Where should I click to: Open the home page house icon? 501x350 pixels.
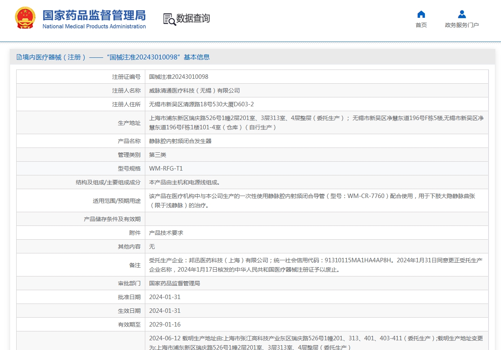tap(421, 14)
